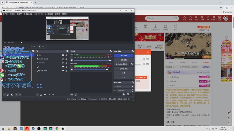Image resolution: width=234 pixels, height=131 pixels.
Task: Add a new scene with the plus icon
Action: pyautogui.click(x=4, y=95)
